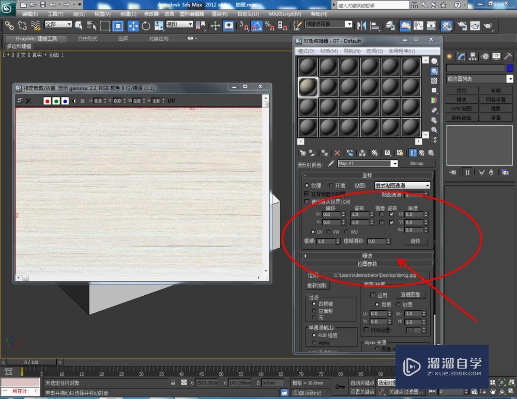Select the Select and Rotate tool
The image size is (517, 399).
tap(146, 25)
